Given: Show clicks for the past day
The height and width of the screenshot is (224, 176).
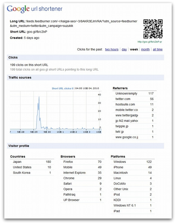Looking at the screenshot, I should tap(124, 49).
